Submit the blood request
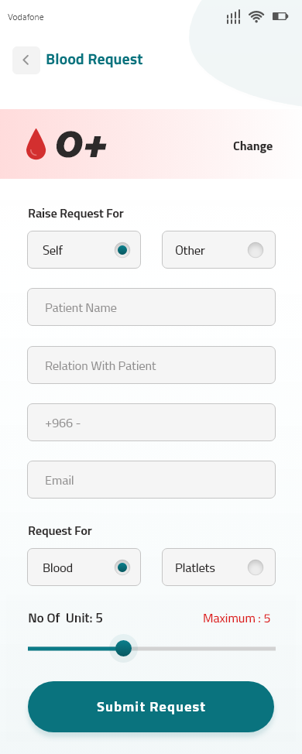 [x=151, y=707]
